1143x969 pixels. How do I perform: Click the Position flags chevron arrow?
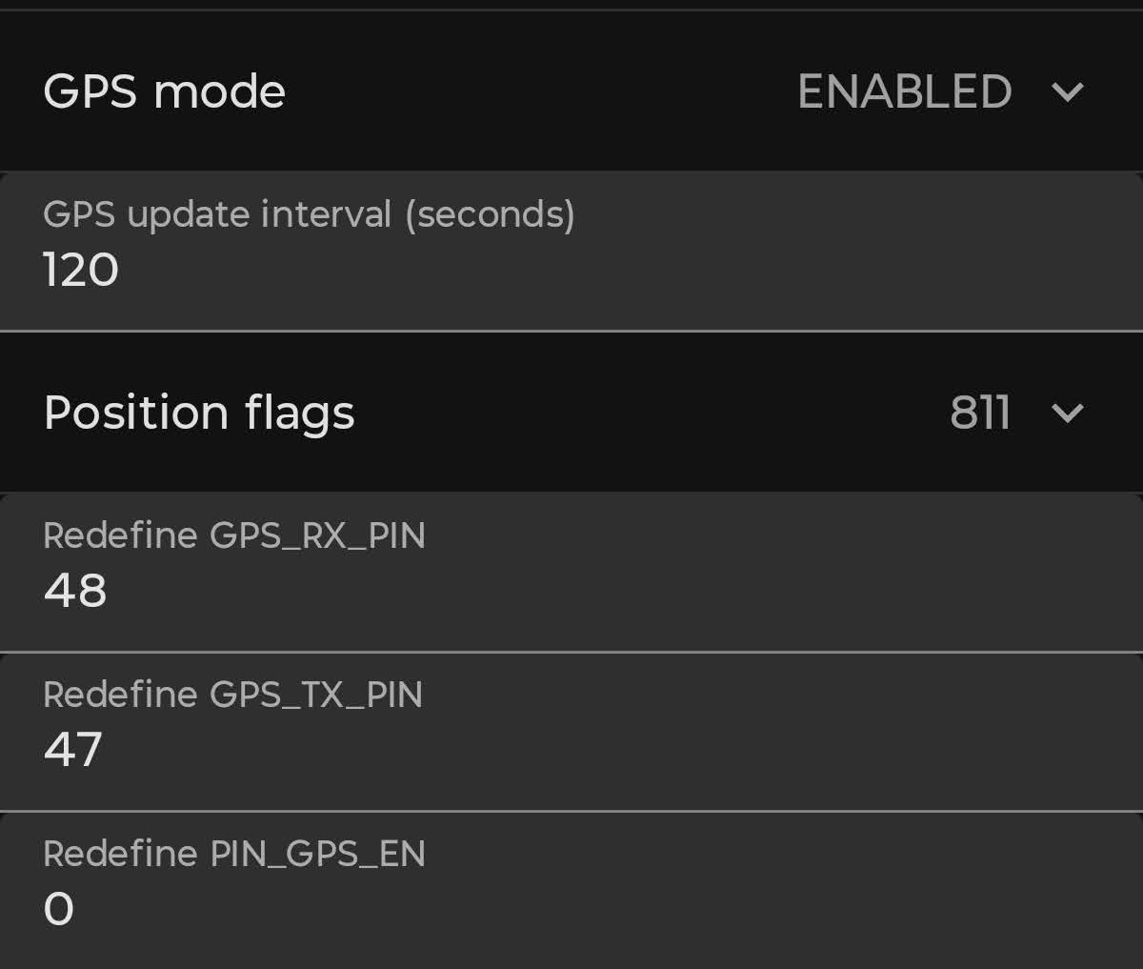point(1067,414)
